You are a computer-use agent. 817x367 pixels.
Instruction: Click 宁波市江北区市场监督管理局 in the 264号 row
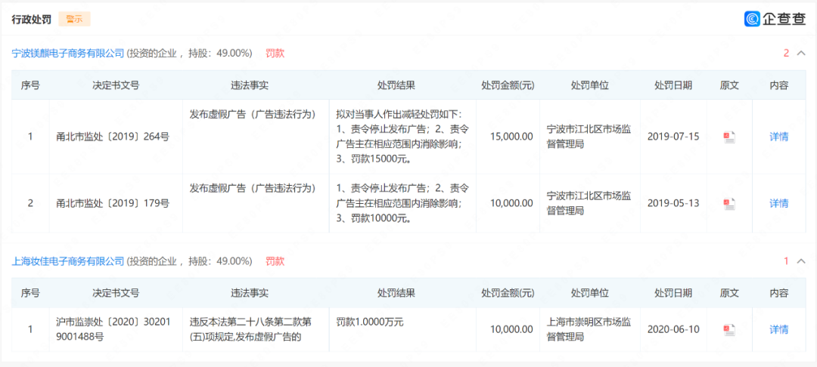589,137
